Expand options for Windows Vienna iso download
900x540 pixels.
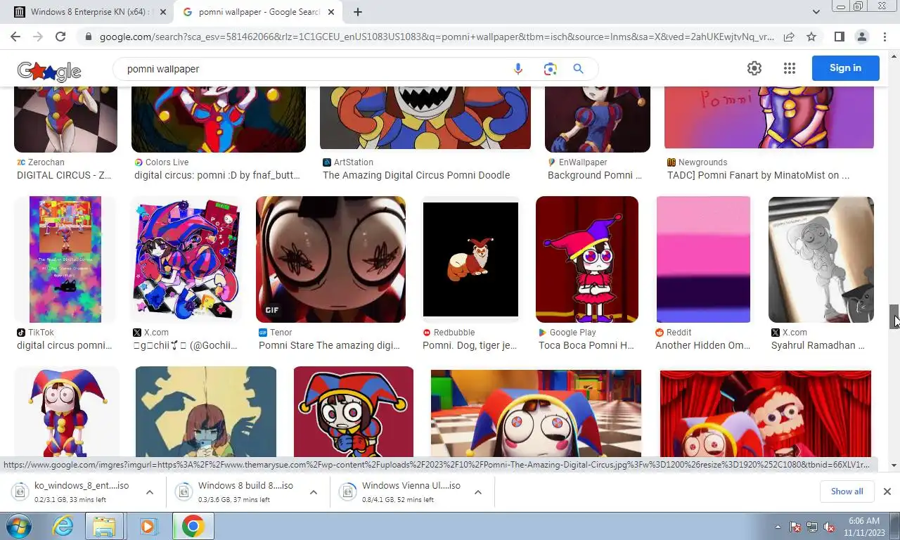tap(478, 492)
